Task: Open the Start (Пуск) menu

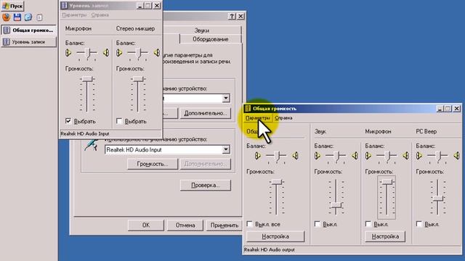Action: [12, 6]
